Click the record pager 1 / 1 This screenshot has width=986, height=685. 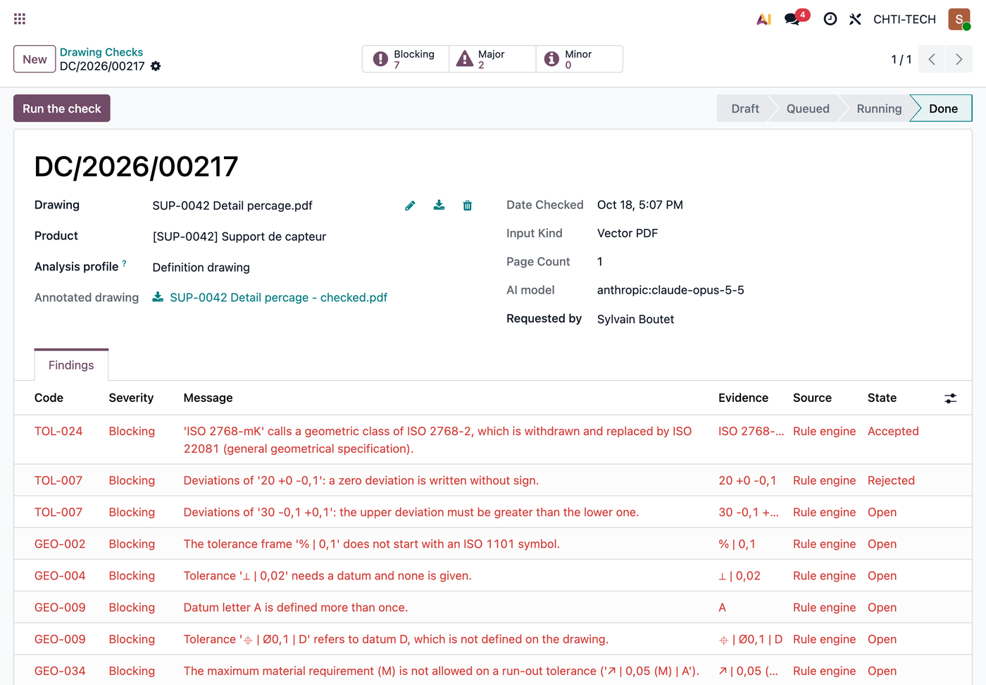click(901, 60)
